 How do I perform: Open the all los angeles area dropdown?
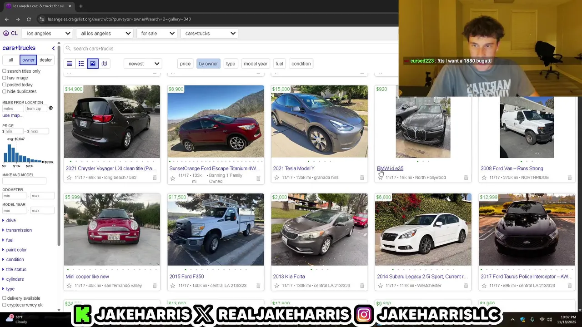pos(104,34)
